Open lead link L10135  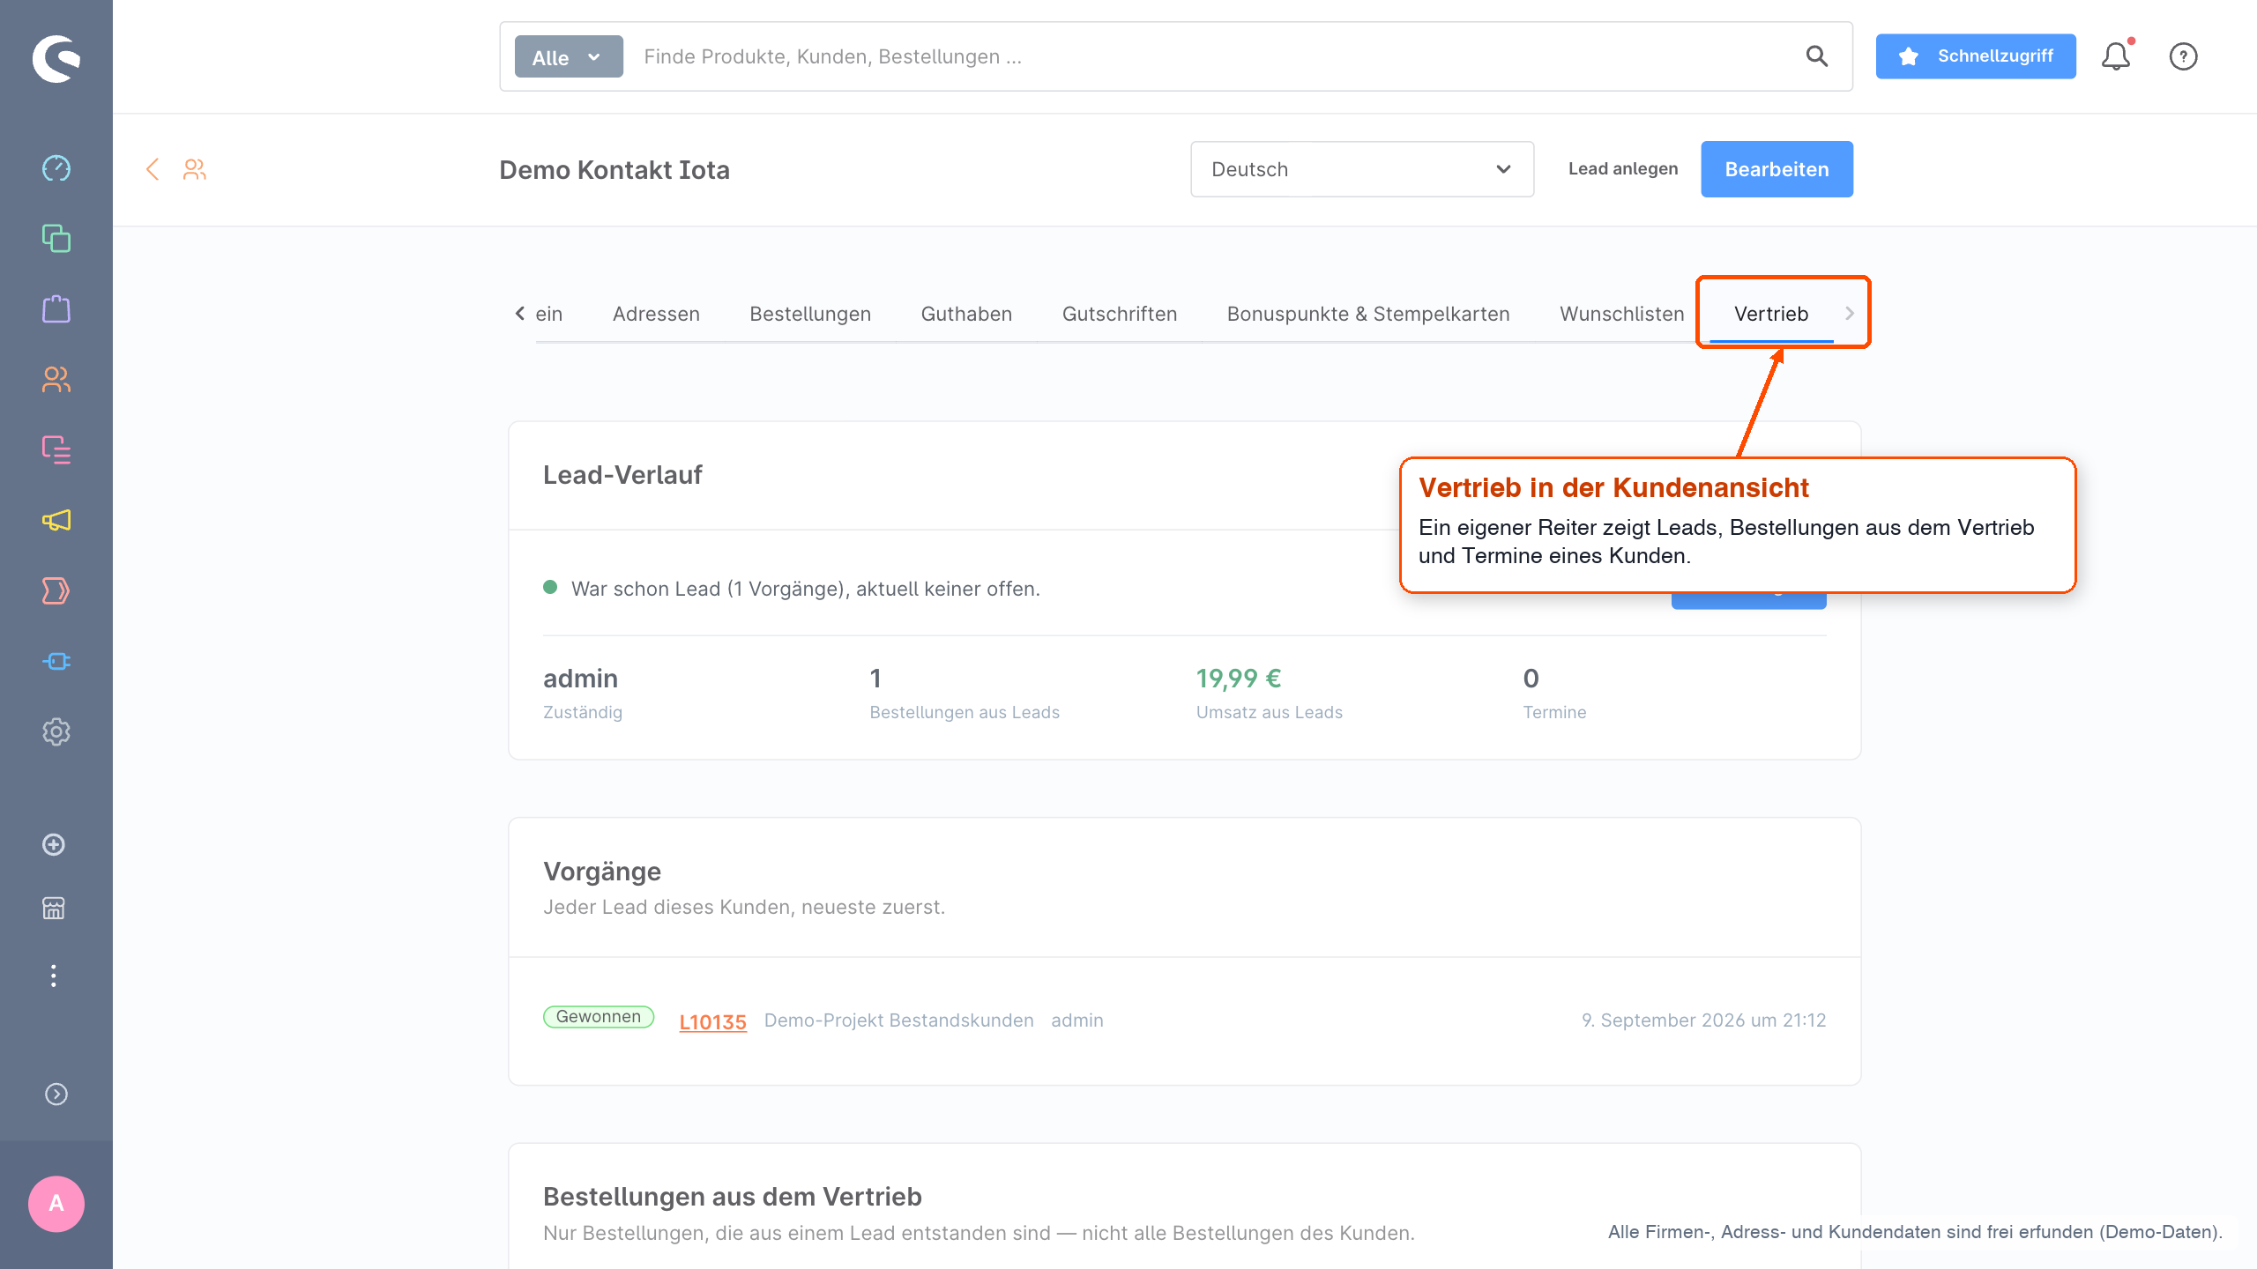coord(712,1021)
